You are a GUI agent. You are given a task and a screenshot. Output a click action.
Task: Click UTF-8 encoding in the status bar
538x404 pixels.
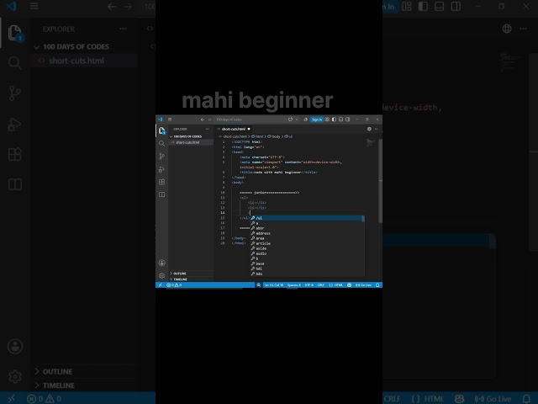click(x=309, y=285)
